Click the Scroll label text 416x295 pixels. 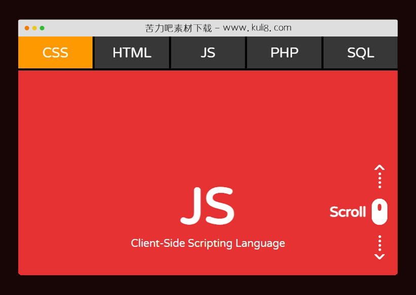[x=348, y=211]
